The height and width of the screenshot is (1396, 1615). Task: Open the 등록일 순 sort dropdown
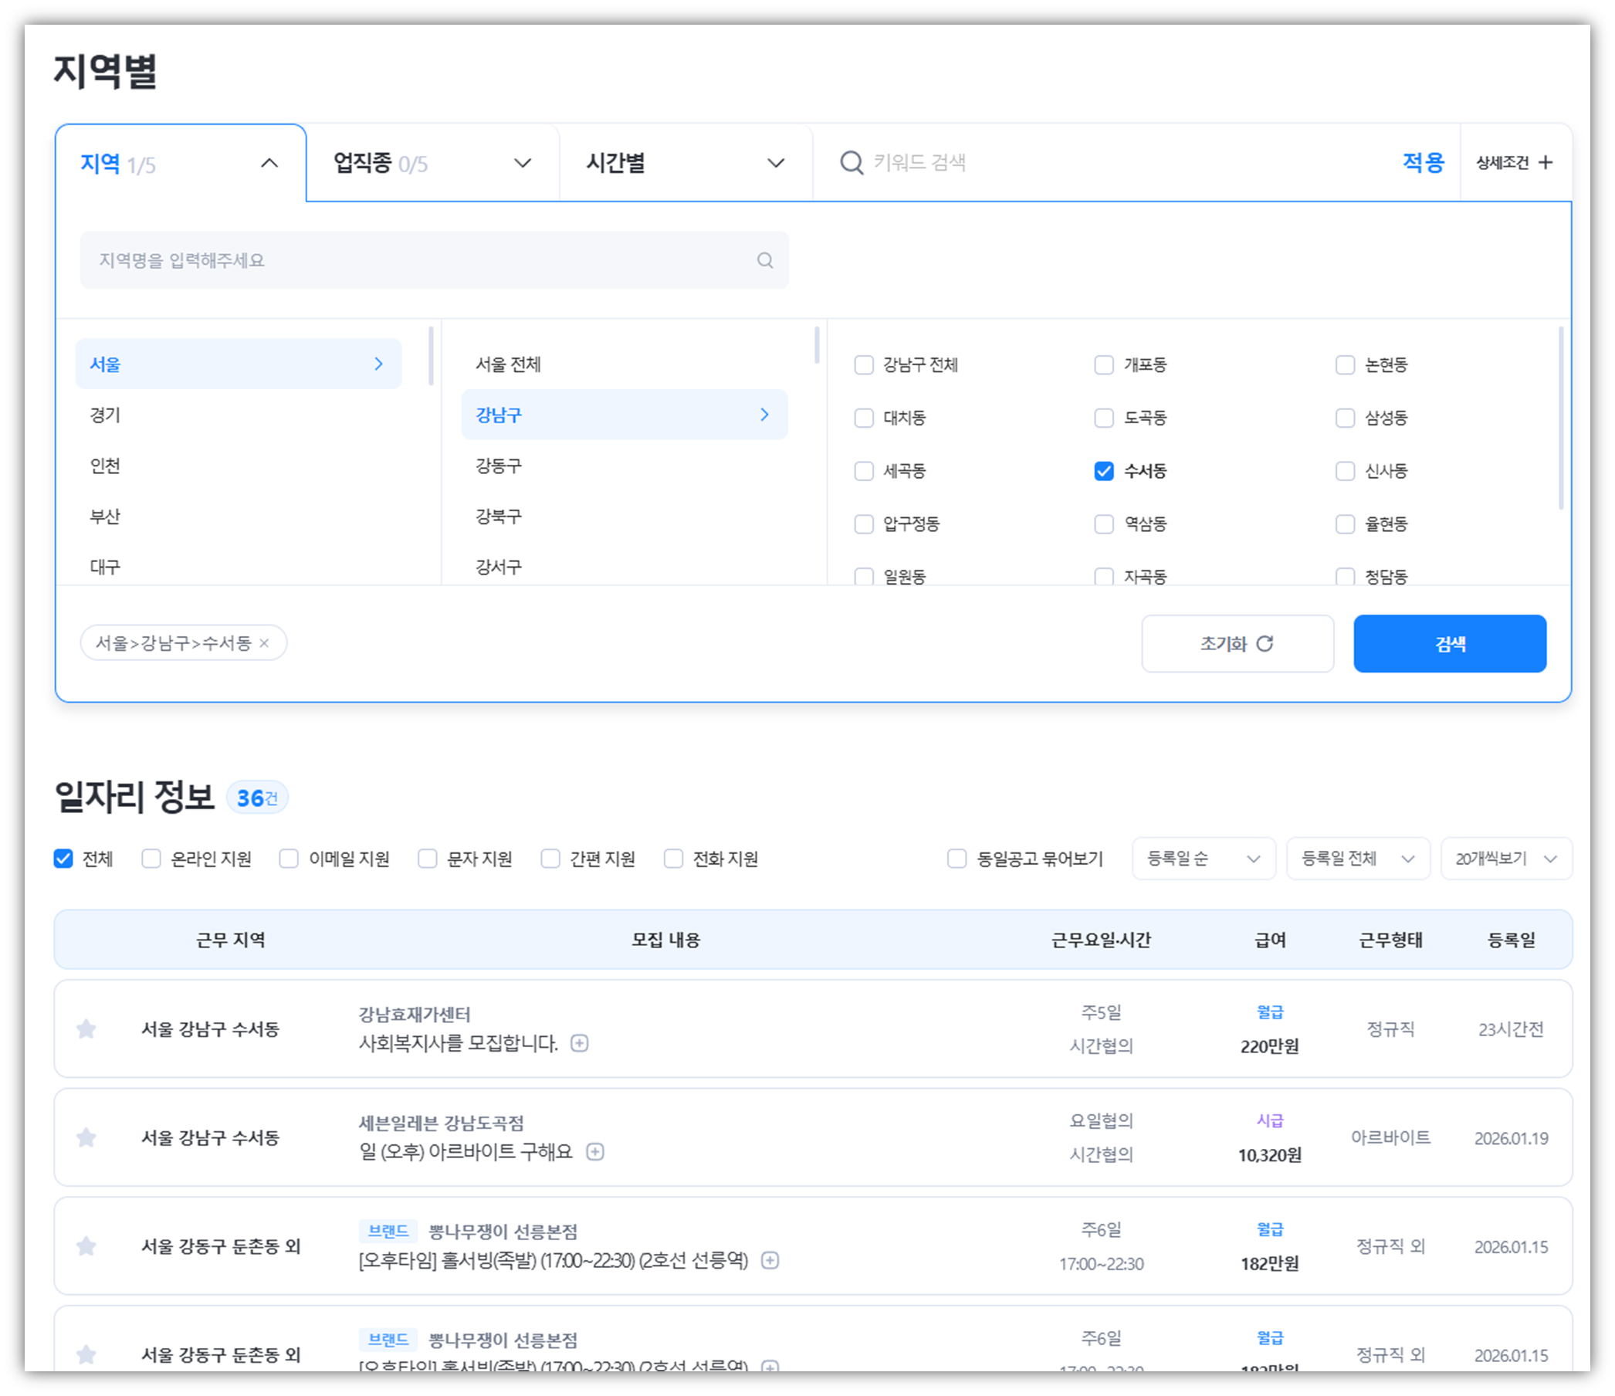tap(1203, 858)
